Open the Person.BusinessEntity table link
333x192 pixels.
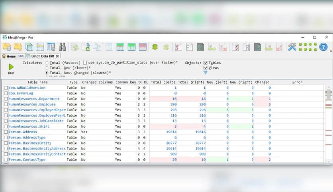30,143
